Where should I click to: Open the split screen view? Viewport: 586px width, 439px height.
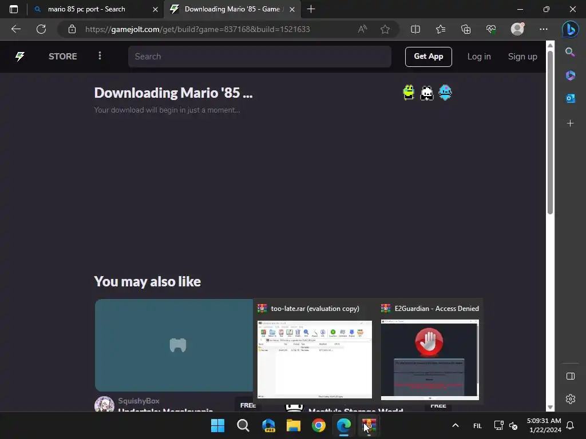(x=415, y=29)
